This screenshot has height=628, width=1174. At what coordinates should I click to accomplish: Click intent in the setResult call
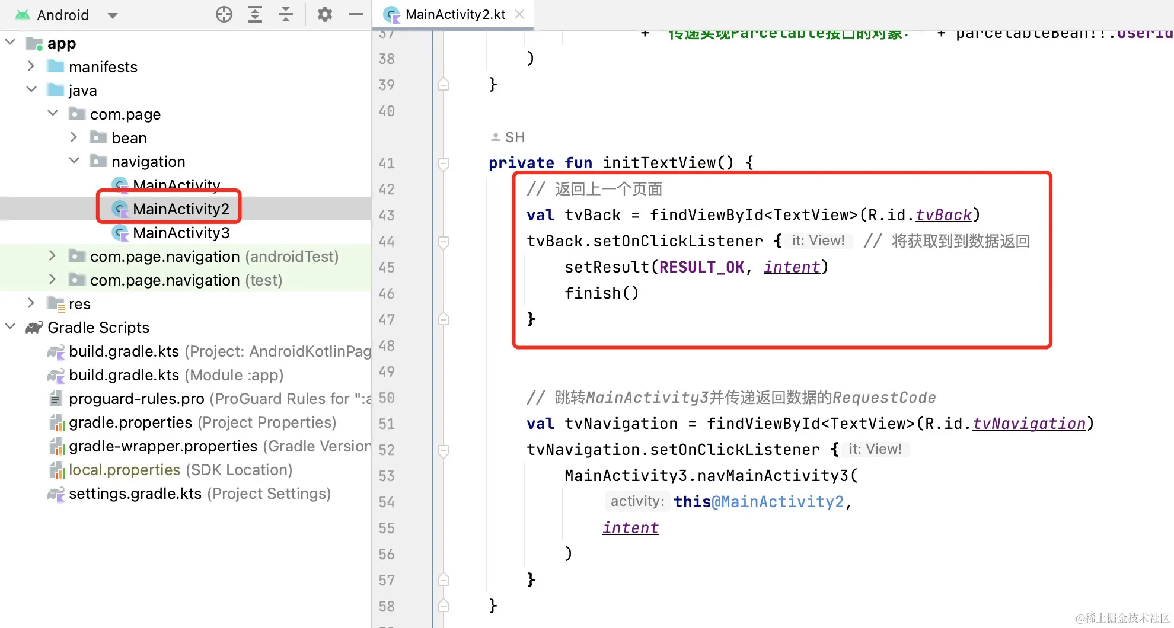792,267
